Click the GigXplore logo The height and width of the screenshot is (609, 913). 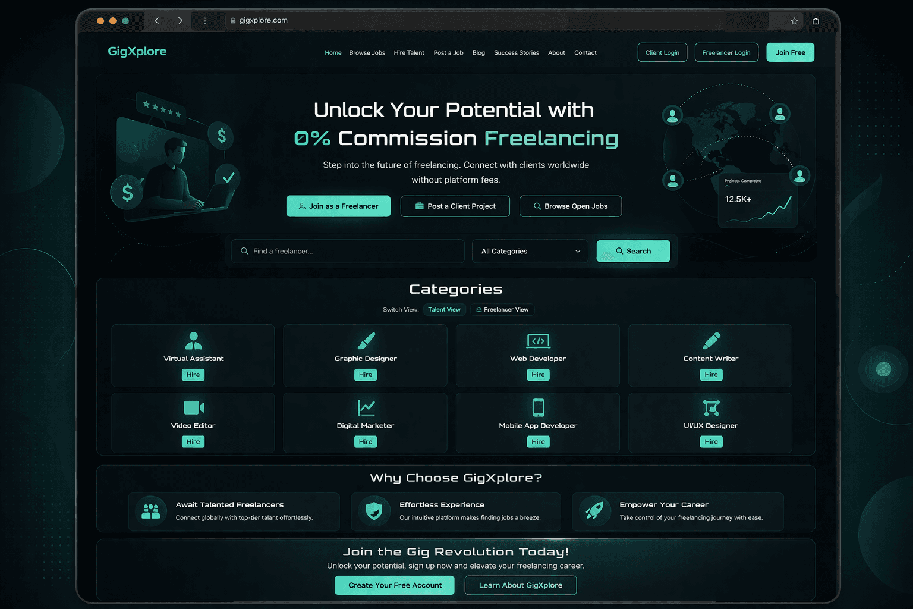pyautogui.click(x=137, y=52)
